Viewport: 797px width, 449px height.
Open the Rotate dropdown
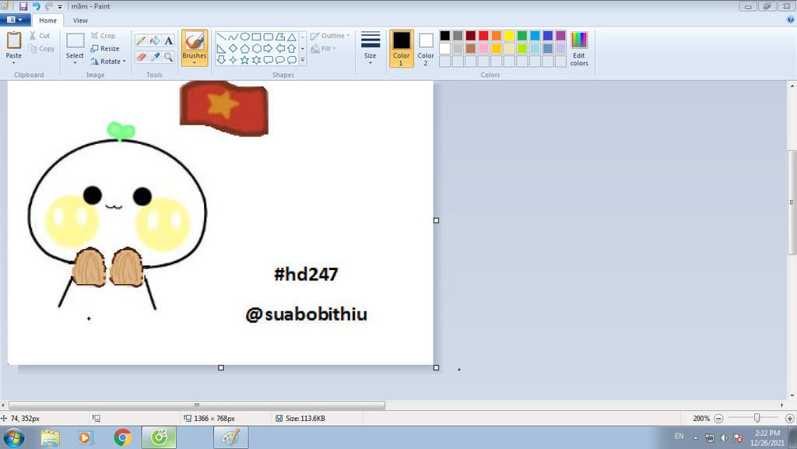pos(108,61)
